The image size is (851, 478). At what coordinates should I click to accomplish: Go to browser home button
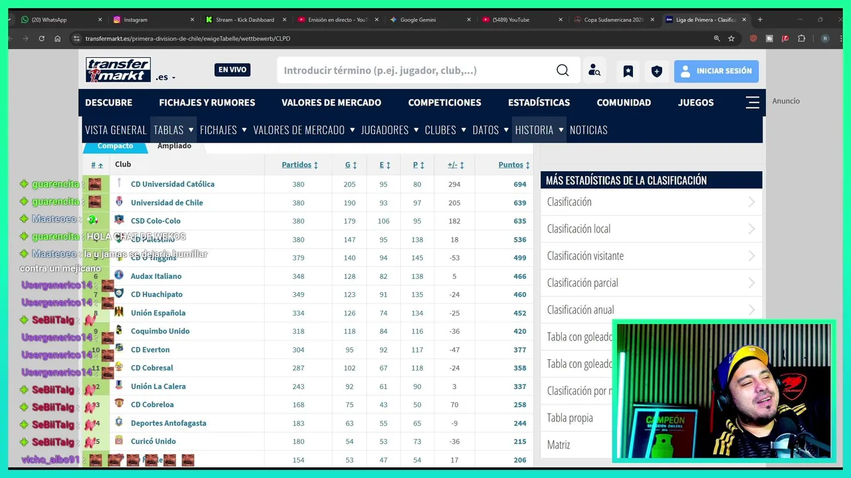58,39
